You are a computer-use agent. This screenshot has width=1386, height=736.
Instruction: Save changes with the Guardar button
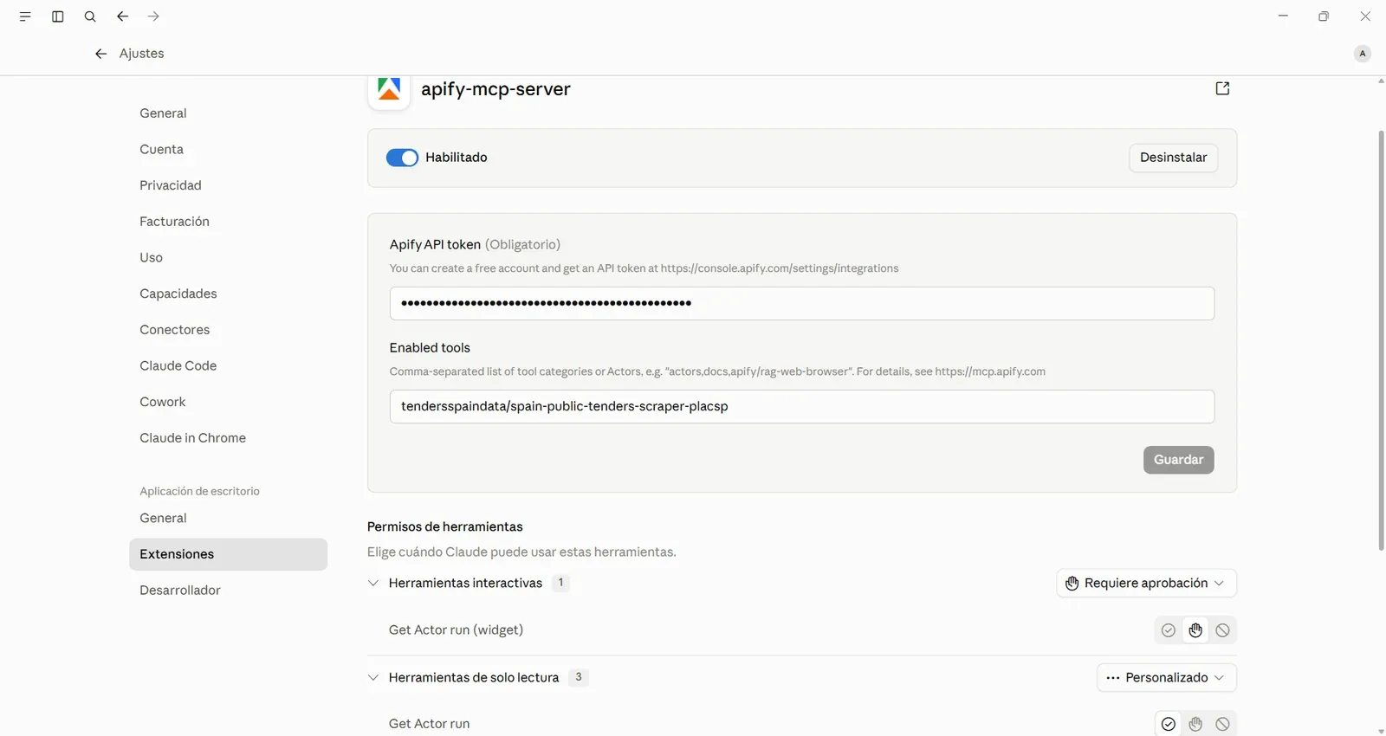[1178, 460]
